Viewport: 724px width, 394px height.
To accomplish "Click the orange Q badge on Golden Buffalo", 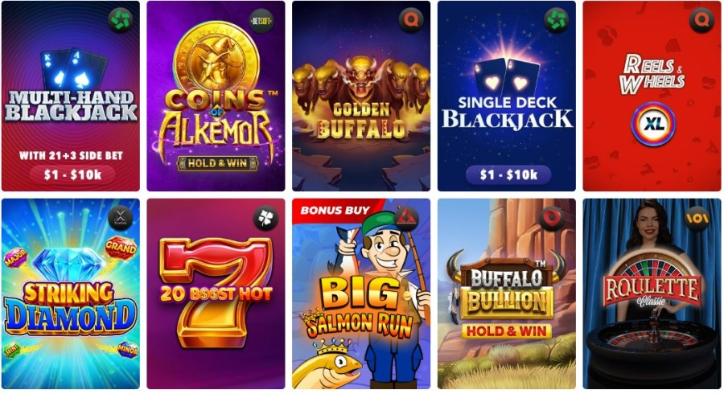I will pos(410,20).
